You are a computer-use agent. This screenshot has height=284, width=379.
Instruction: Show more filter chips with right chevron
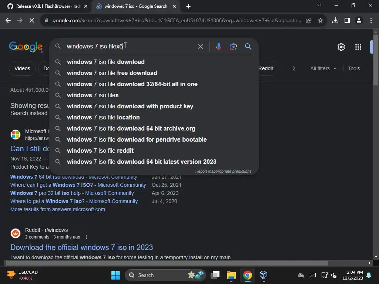point(294,68)
